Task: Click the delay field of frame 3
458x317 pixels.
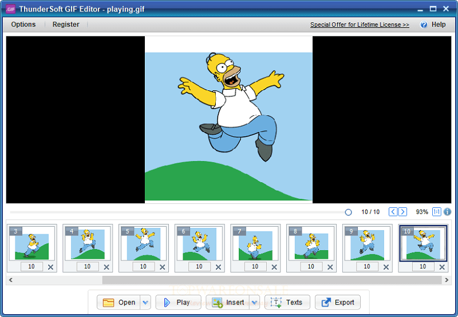Action: (x=31, y=267)
